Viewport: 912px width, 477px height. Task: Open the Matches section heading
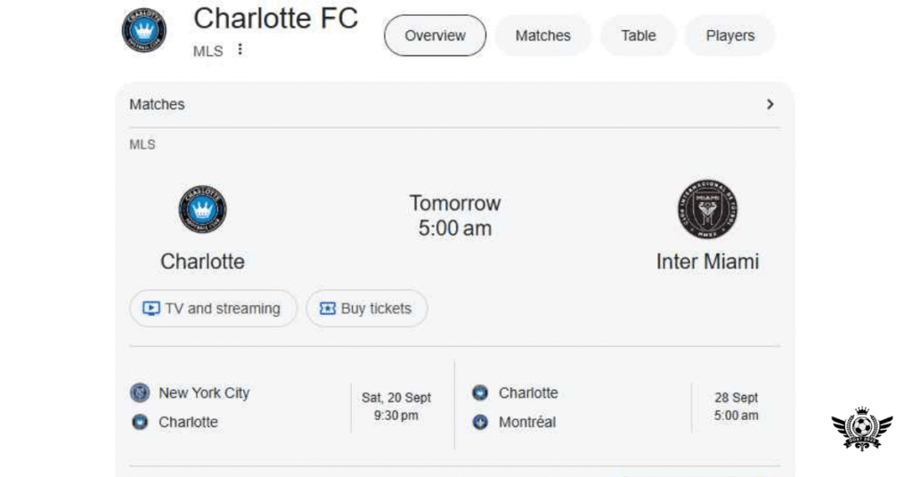click(157, 104)
